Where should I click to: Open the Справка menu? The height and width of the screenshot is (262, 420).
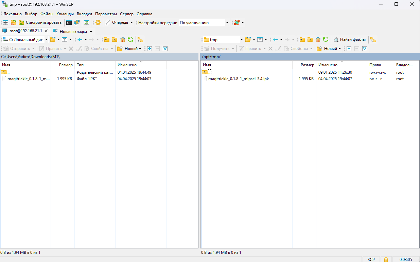click(x=144, y=14)
